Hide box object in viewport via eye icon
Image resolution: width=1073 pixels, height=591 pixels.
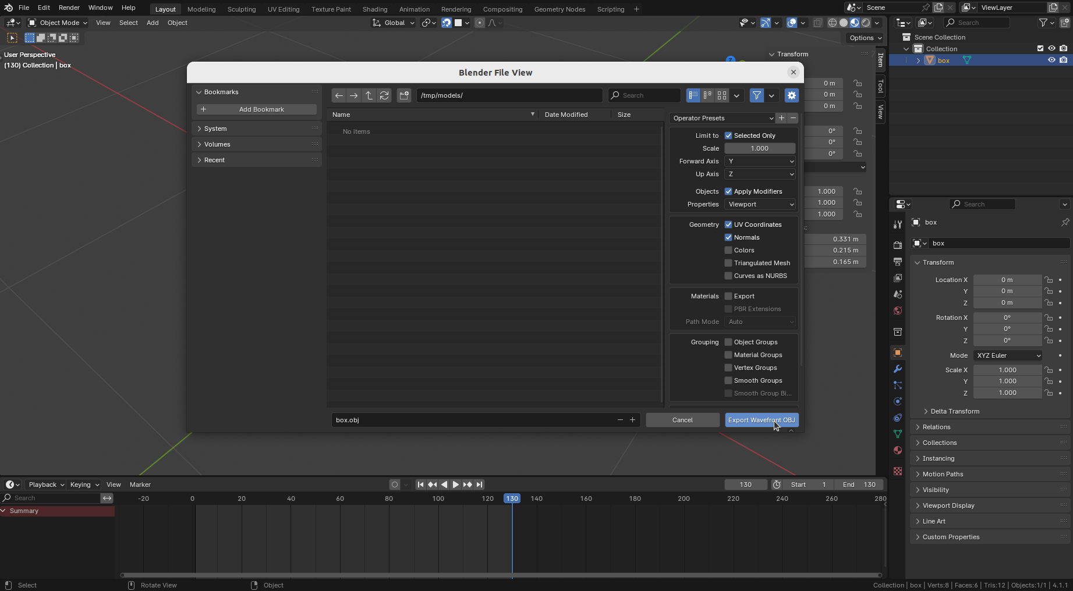(x=1051, y=60)
